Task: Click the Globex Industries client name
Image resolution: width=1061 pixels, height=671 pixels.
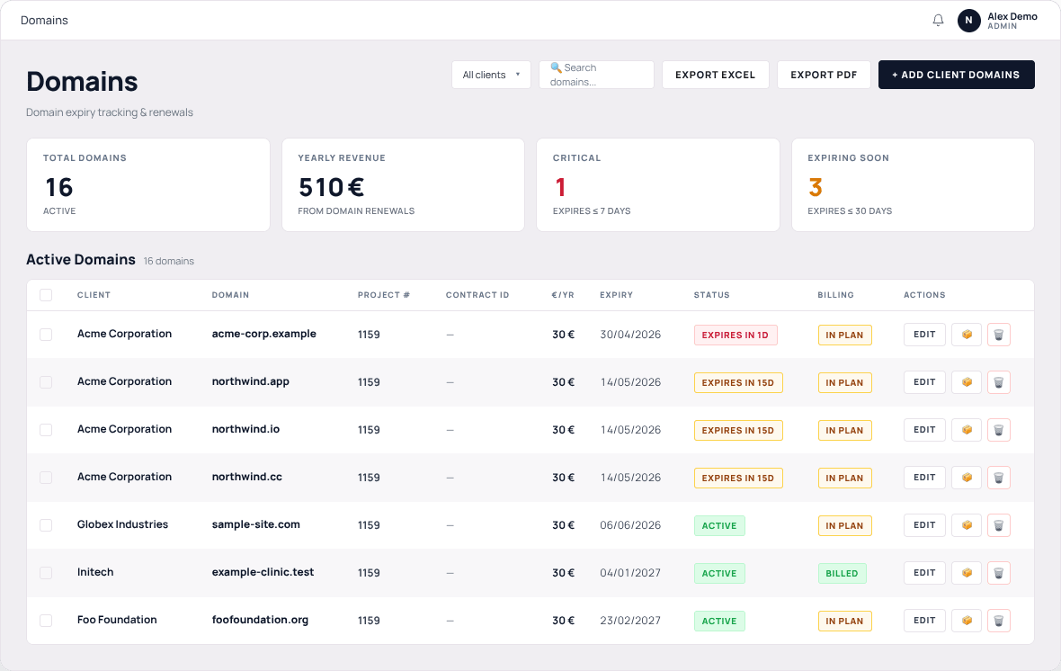Action: tap(122, 524)
